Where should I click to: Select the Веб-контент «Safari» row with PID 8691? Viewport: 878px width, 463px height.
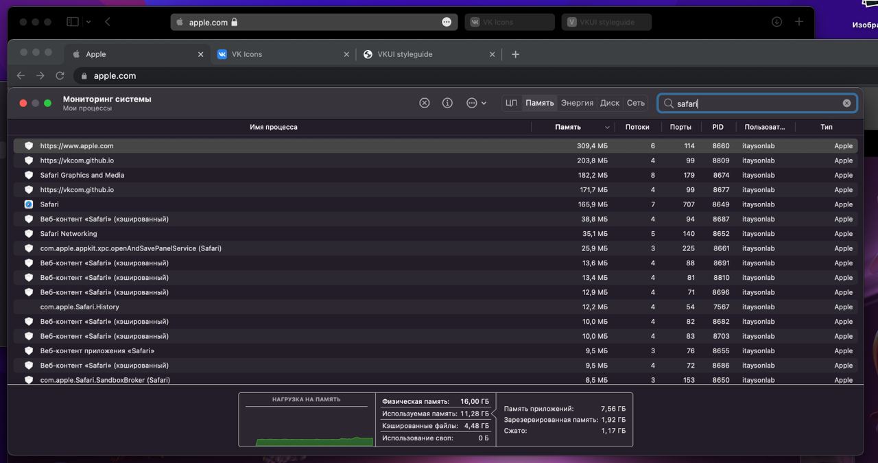(436, 263)
